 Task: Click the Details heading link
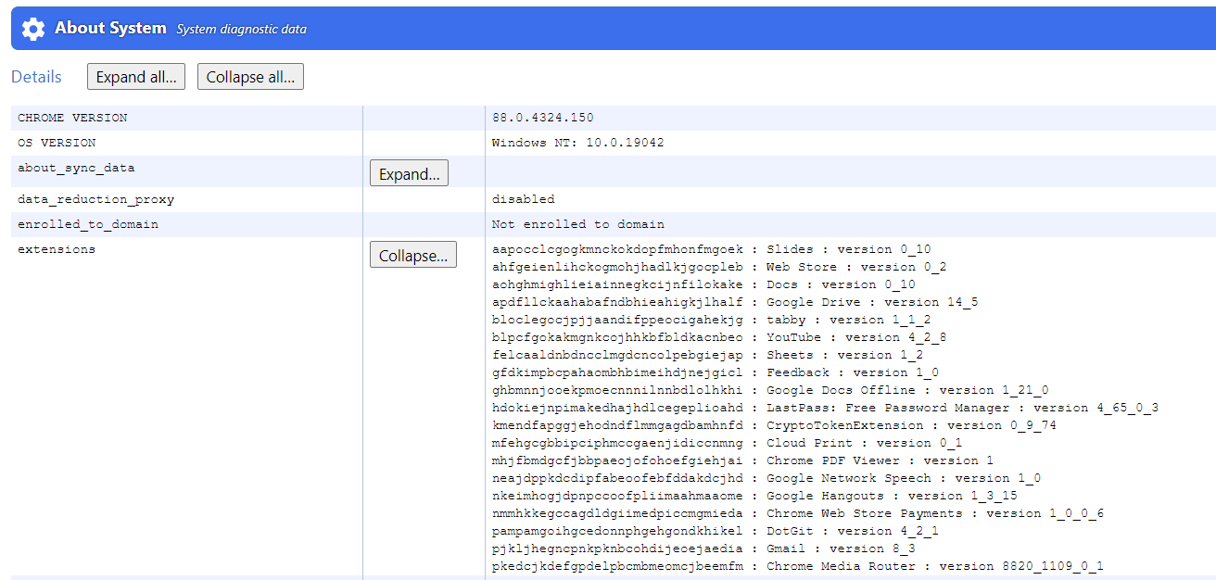click(36, 77)
